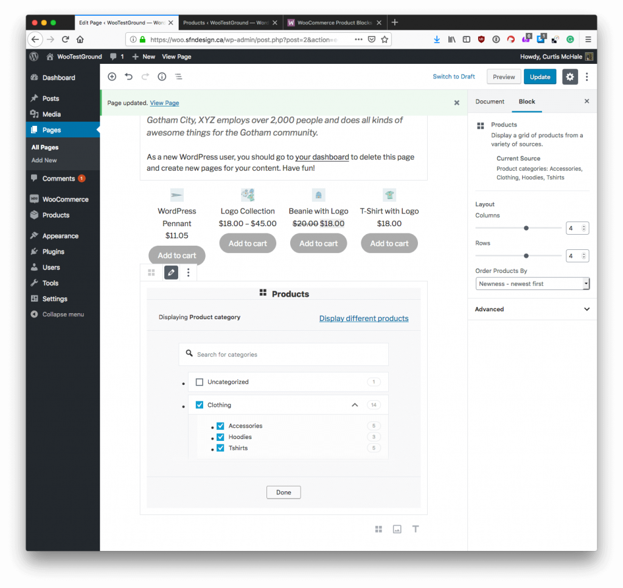Image resolution: width=623 pixels, height=588 pixels.
Task: Switch to the Products WooTestGround browser tab
Action: pos(231,22)
